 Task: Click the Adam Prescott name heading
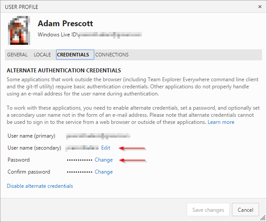(x=66, y=24)
